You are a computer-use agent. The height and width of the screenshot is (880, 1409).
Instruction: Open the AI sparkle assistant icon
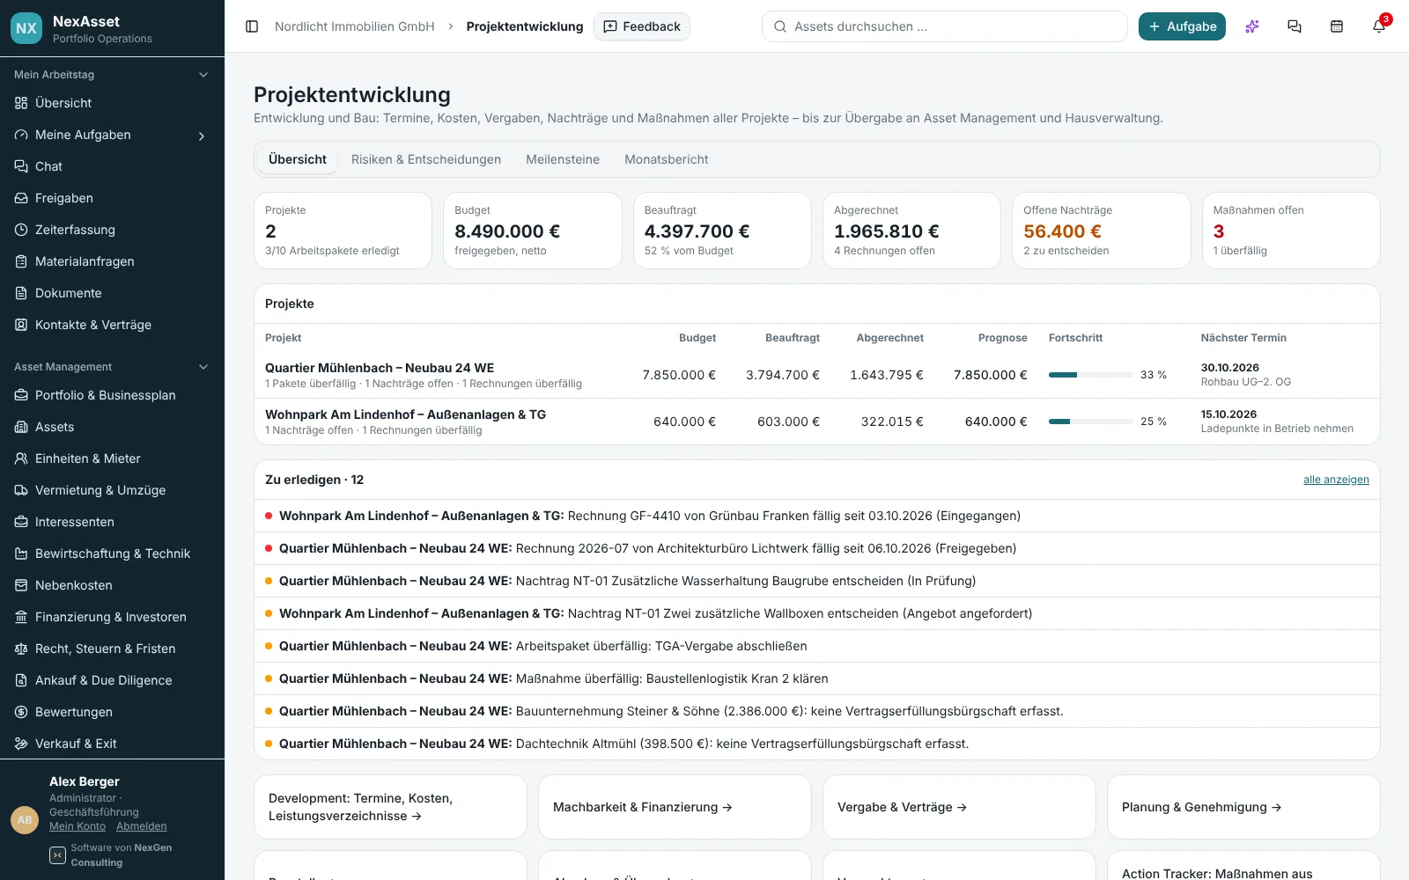(x=1252, y=26)
